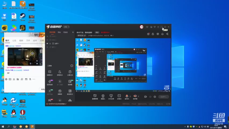Image resolution: width=229 pixels, height=129 pixels.
Task: Edit the category tag with pencil
Action: tap(85, 36)
